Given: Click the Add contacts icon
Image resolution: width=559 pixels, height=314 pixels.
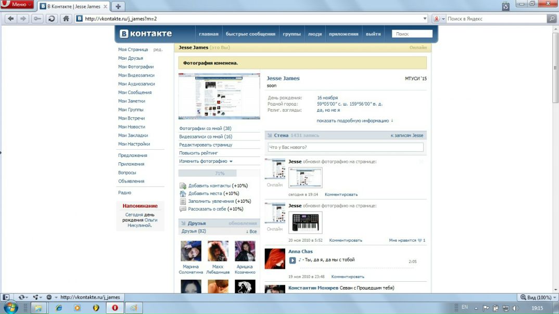Looking at the screenshot, I should pos(183,186).
